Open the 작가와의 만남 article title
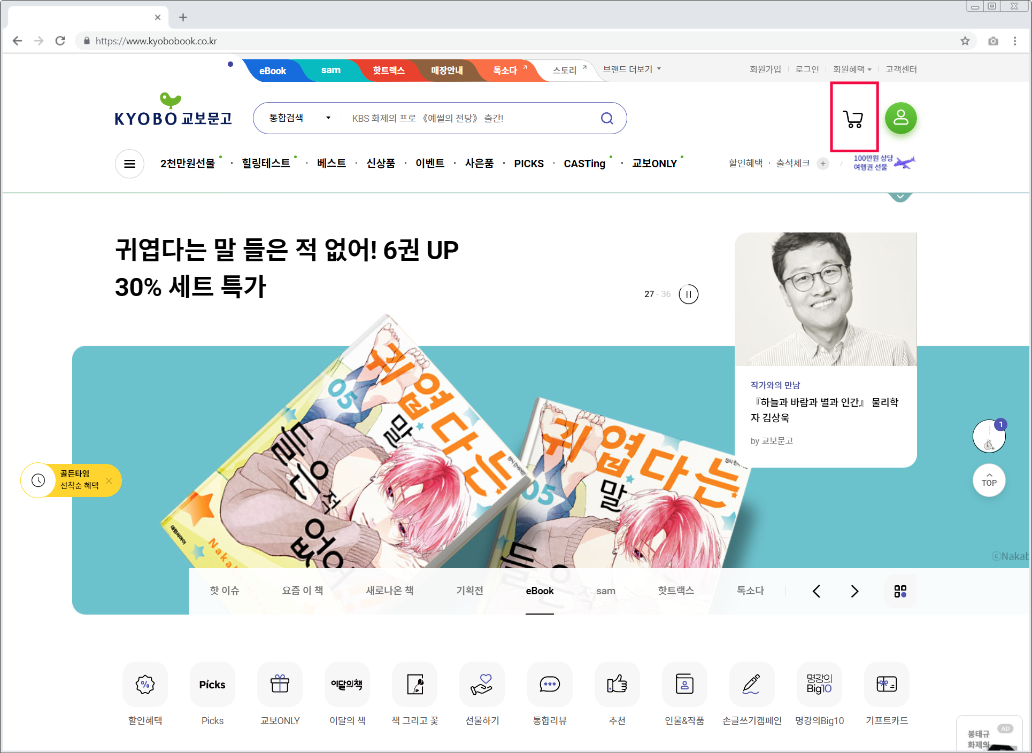Screen dimensions: 1032x753 click(825, 410)
